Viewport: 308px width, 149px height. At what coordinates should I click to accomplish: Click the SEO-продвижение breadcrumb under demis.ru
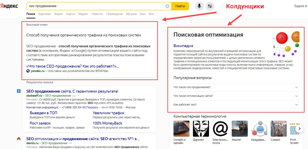[54, 143]
